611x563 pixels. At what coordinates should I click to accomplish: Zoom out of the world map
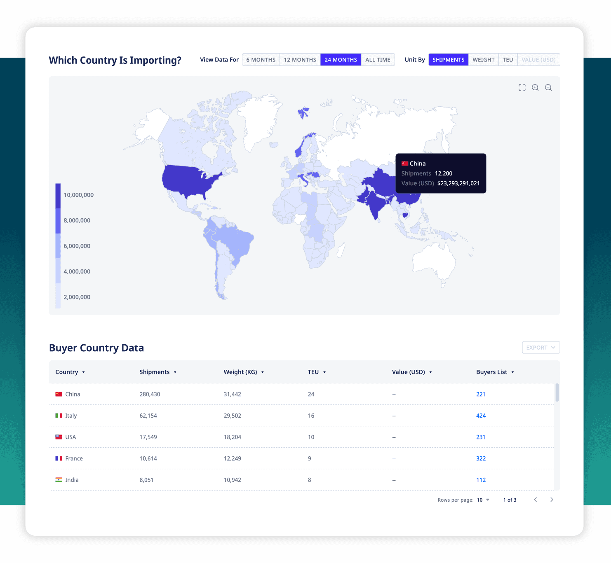point(548,88)
